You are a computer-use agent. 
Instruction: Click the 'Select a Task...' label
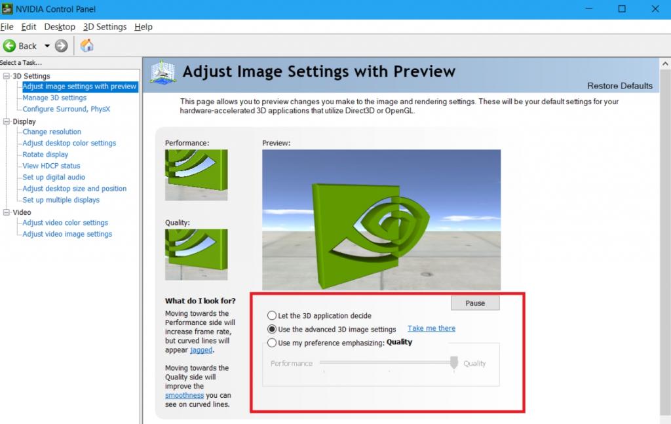click(21, 63)
